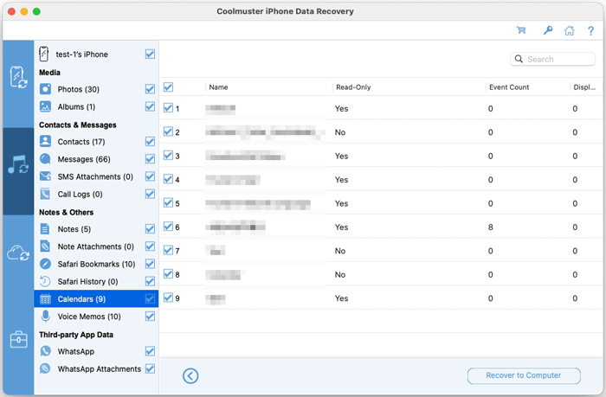Click the register key icon
Viewport: 606px width, 397px height.
coord(548,30)
